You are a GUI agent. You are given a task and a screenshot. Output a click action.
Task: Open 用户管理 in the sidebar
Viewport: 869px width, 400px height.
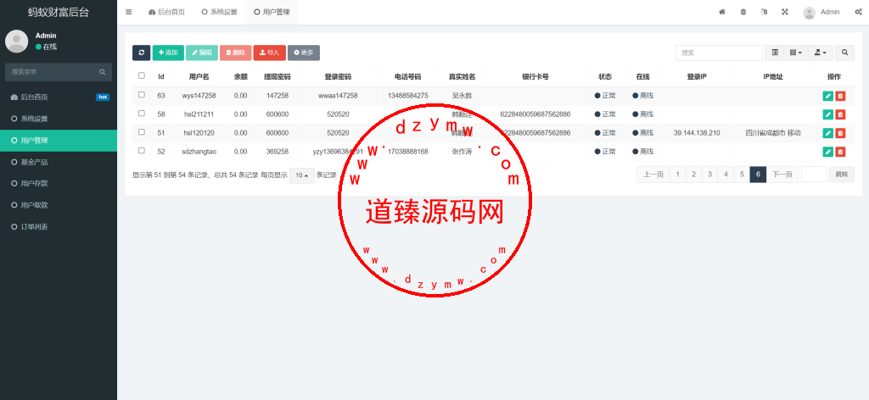[59, 141]
